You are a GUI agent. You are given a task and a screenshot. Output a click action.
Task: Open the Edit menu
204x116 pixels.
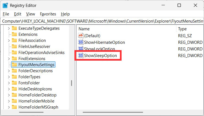(18, 14)
